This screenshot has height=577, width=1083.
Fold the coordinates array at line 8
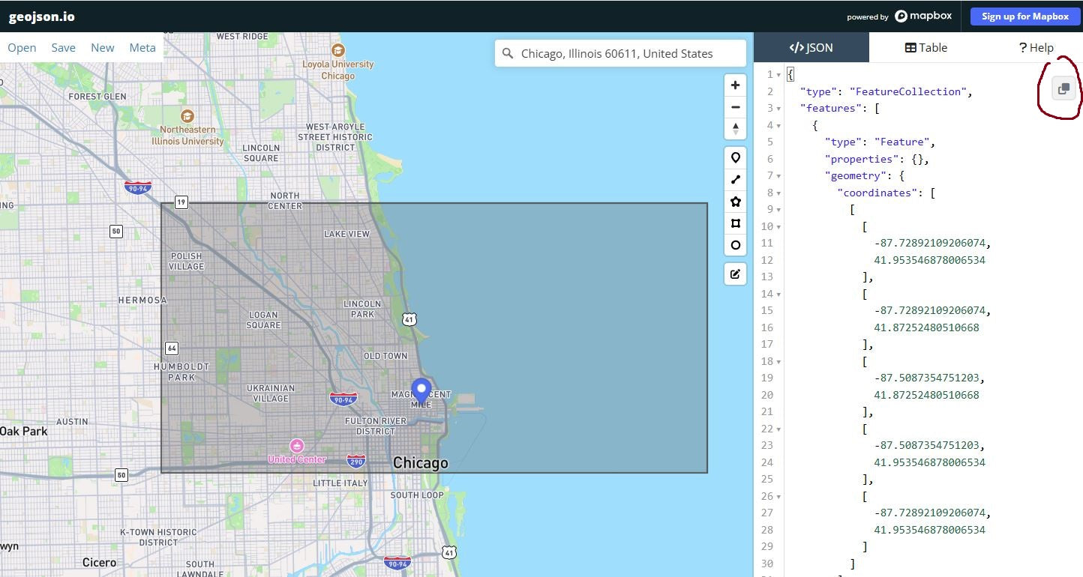click(778, 193)
